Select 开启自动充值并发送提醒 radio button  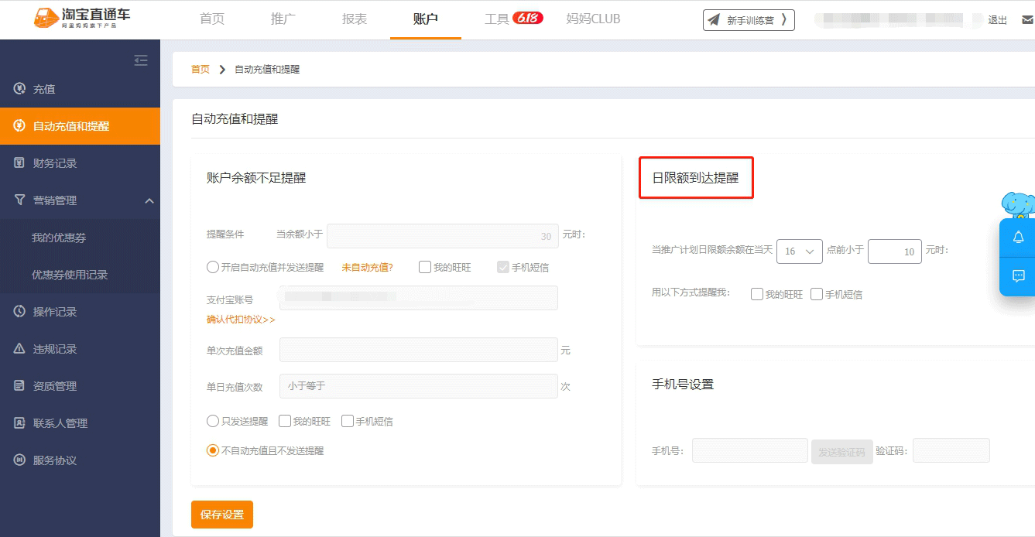pyautogui.click(x=213, y=268)
